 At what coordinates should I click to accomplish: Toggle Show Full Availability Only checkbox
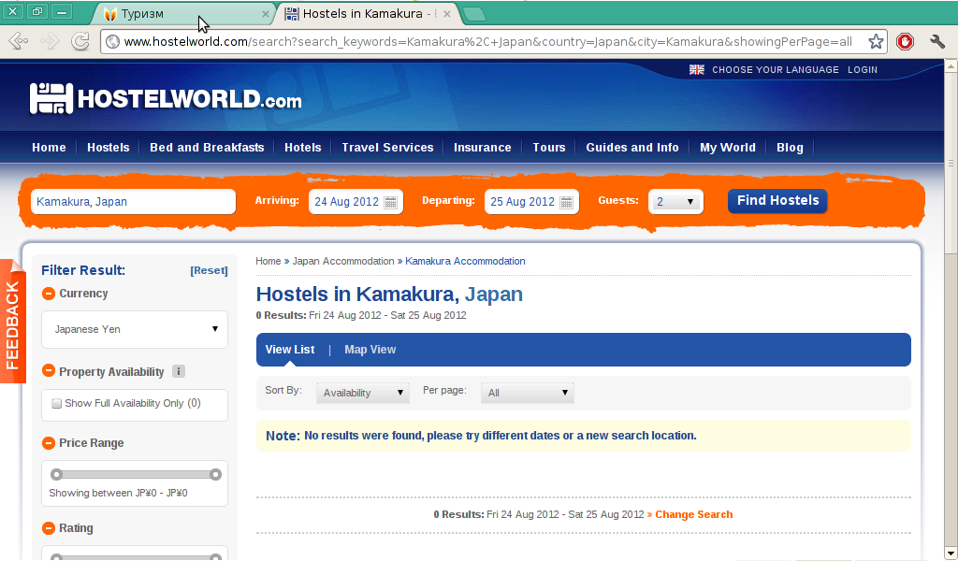click(56, 404)
